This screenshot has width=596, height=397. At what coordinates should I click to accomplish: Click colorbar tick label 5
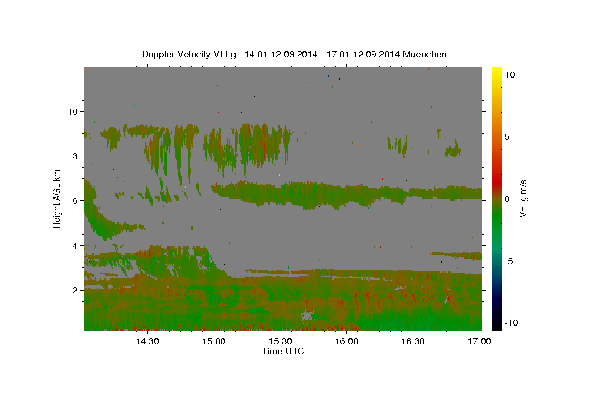(506, 137)
